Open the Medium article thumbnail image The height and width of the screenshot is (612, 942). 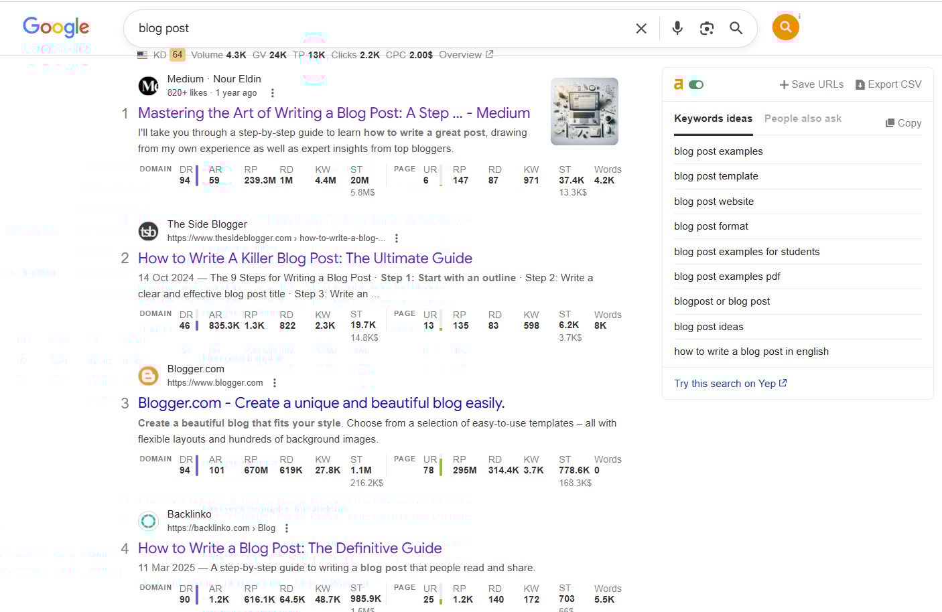584,111
